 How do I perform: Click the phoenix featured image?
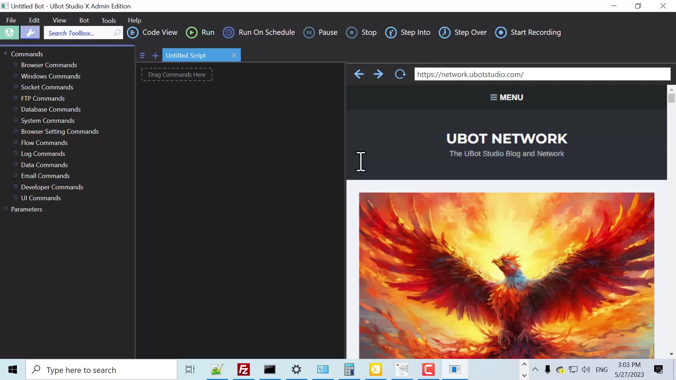[x=507, y=275]
